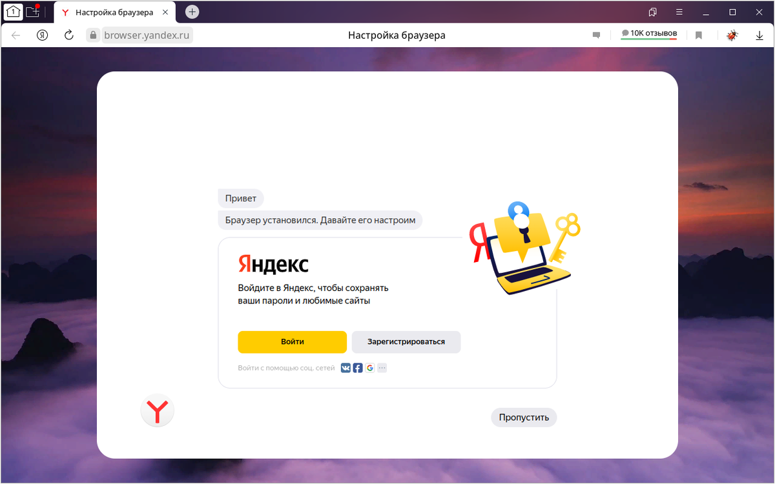Maximize the browser window
This screenshot has height=484, width=775.
pos(732,12)
